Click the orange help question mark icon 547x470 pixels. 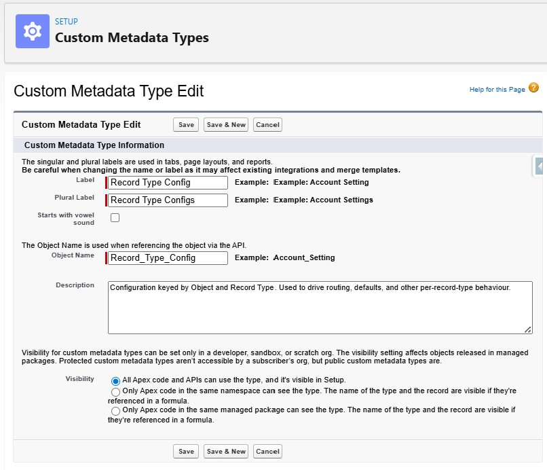[x=533, y=89]
